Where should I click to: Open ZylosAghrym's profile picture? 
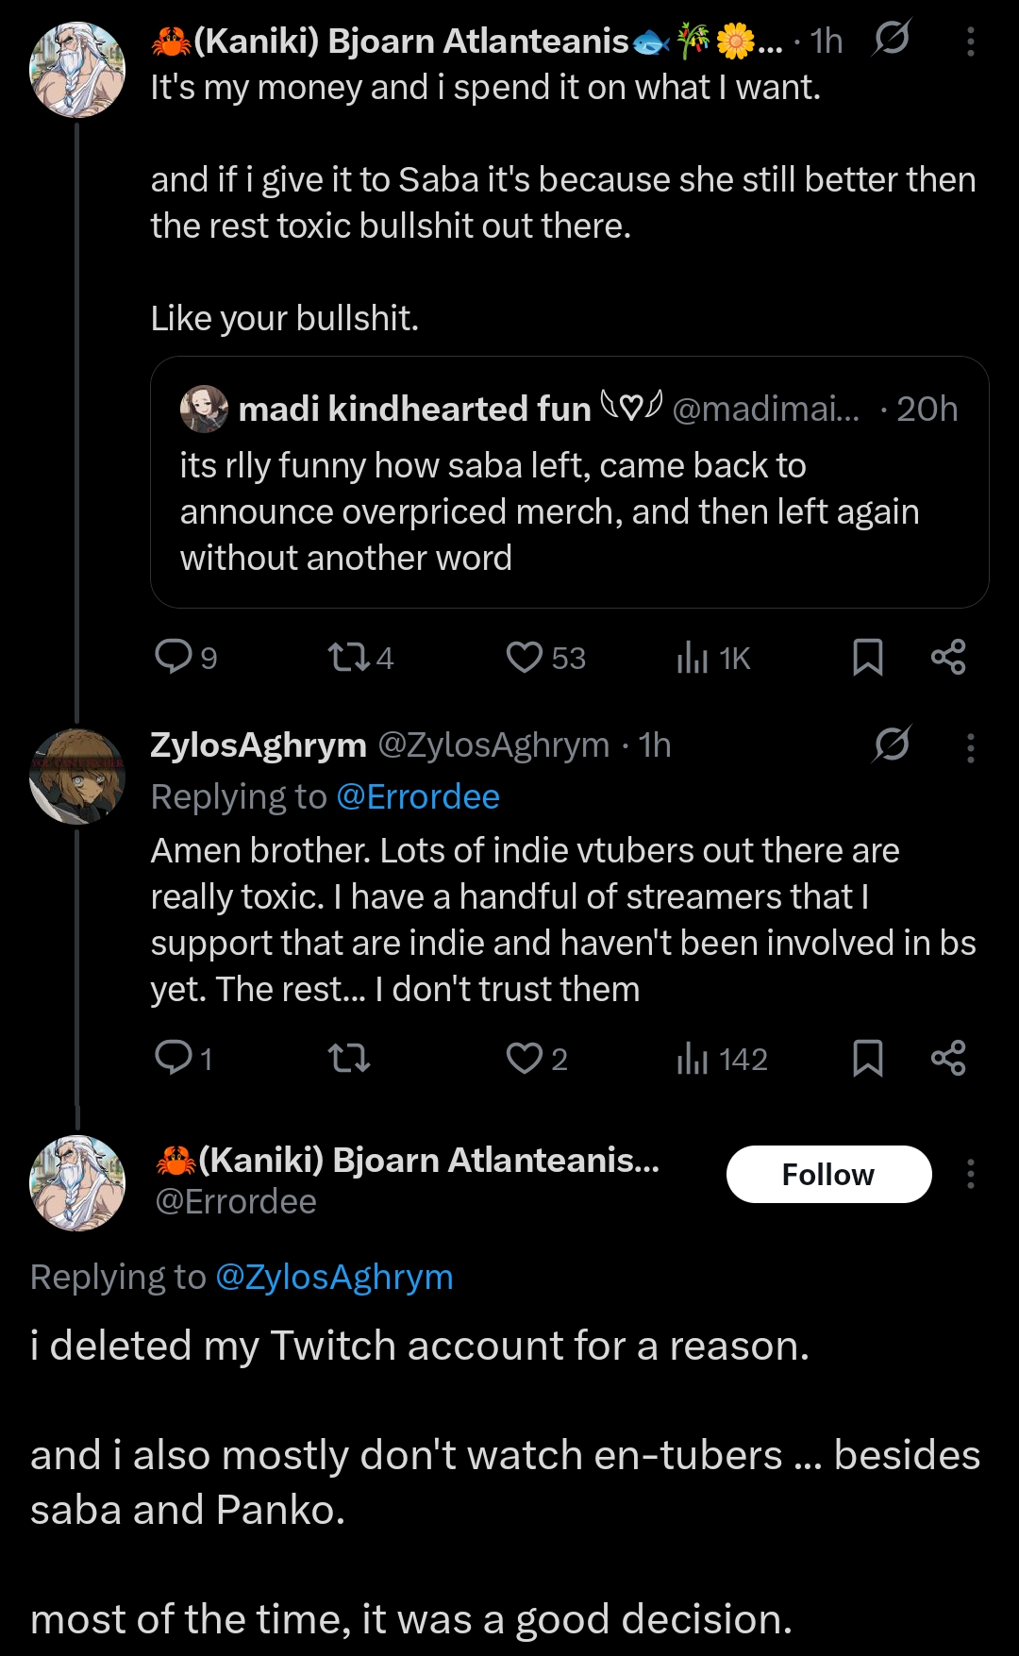coord(77,776)
